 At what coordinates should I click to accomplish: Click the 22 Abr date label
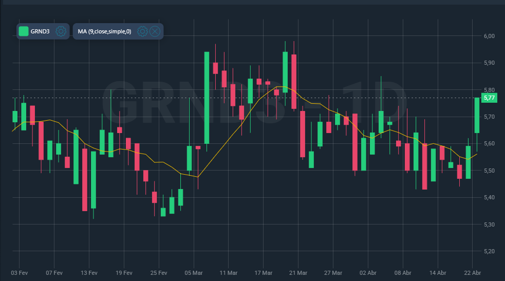[x=473, y=273]
